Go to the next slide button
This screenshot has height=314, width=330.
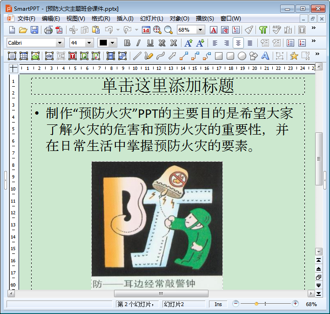tap(319, 286)
